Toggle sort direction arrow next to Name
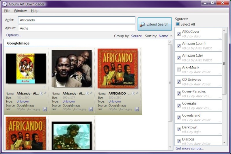The width and height of the screenshot is (231, 154). [x=171, y=36]
